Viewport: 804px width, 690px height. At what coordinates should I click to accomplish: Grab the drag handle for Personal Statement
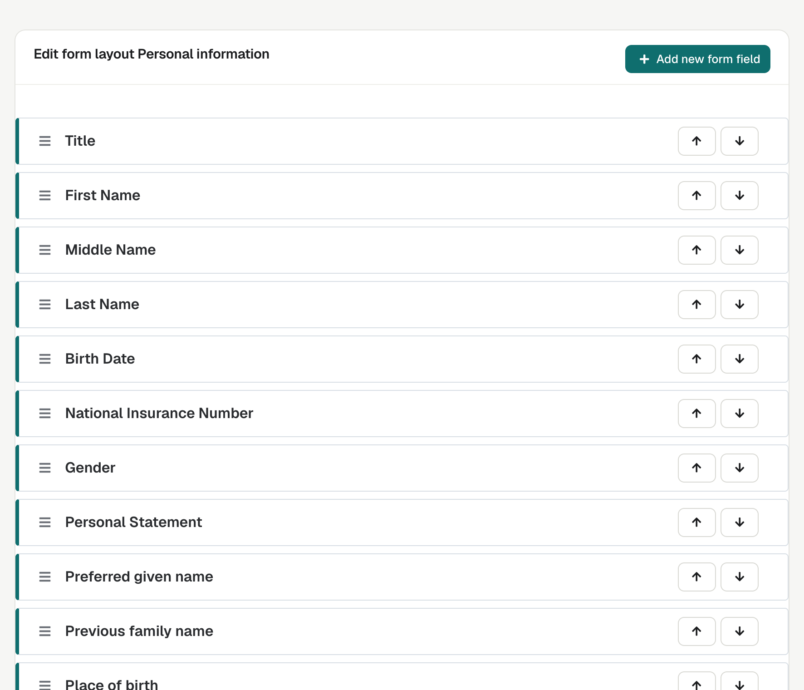click(x=45, y=522)
